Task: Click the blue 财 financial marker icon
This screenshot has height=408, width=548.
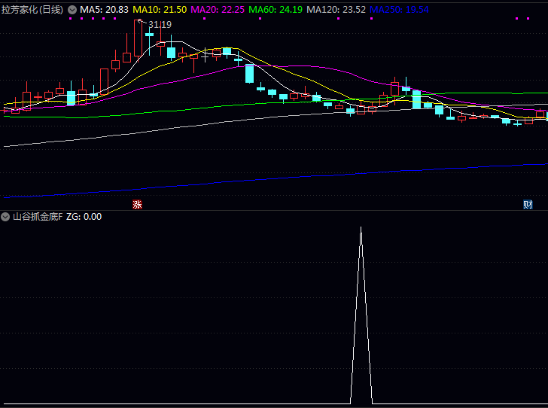Action: click(528, 204)
